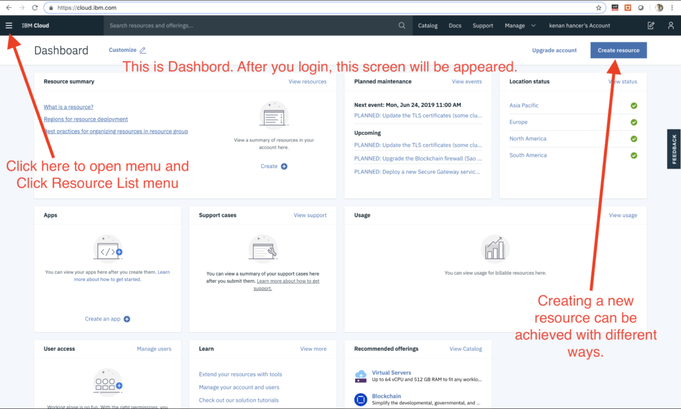Open the View usage link
The width and height of the screenshot is (681, 409).
pyautogui.click(x=622, y=215)
